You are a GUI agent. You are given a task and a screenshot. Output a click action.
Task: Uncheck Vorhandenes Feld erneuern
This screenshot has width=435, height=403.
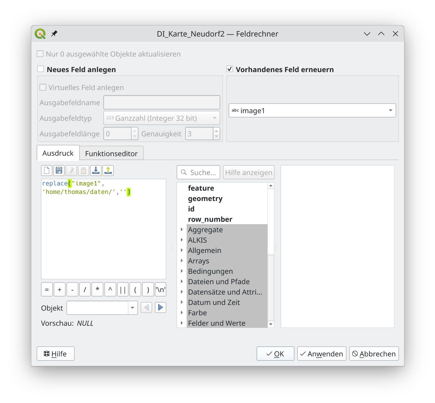tap(230, 69)
